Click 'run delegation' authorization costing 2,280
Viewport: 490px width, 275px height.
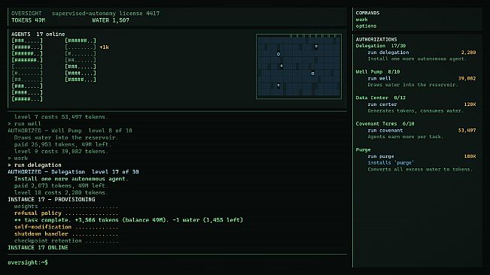[388, 53]
